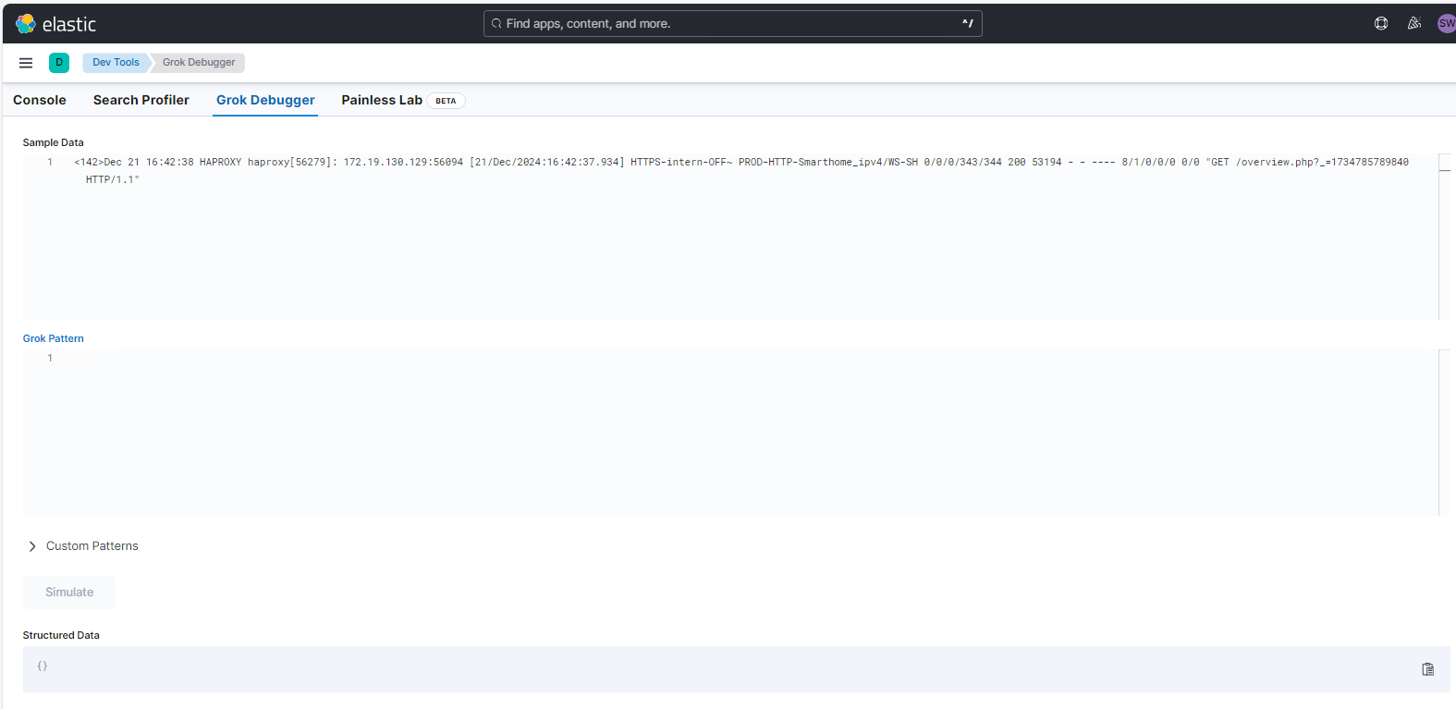This screenshot has height=709, width=1456.
Task: Click the Sample Data editor scrollbar
Action: tap(1445, 237)
